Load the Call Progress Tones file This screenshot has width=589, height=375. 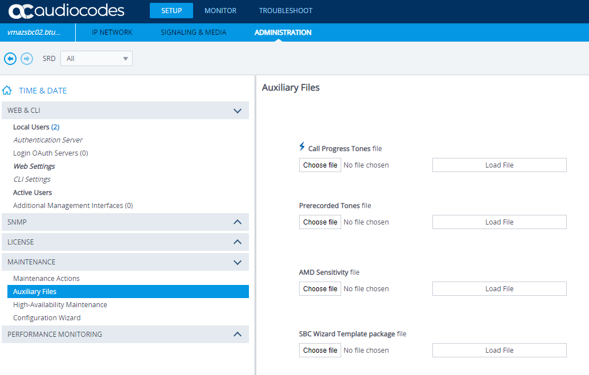pyautogui.click(x=499, y=165)
